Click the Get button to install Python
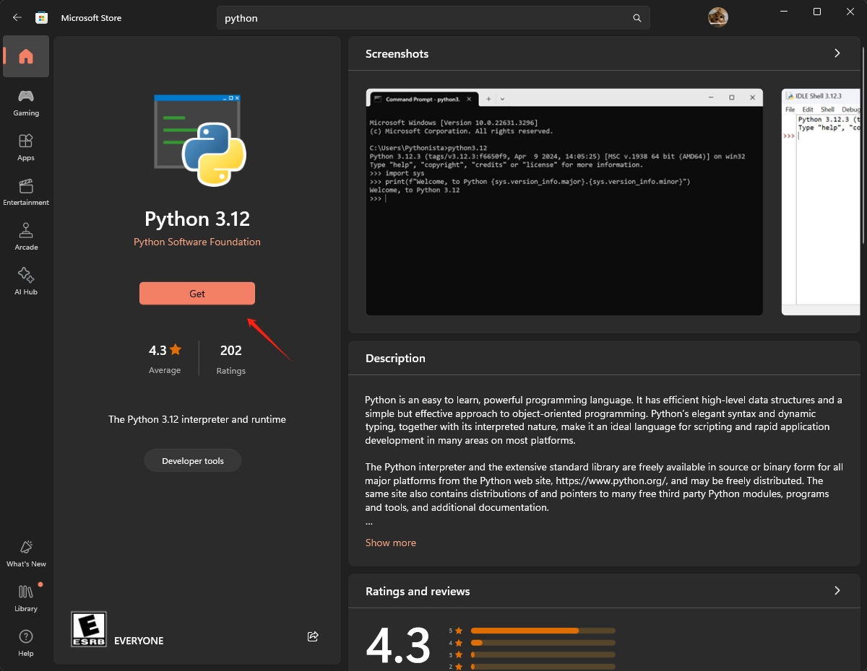The height and width of the screenshot is (671, 867). (197, 294)
